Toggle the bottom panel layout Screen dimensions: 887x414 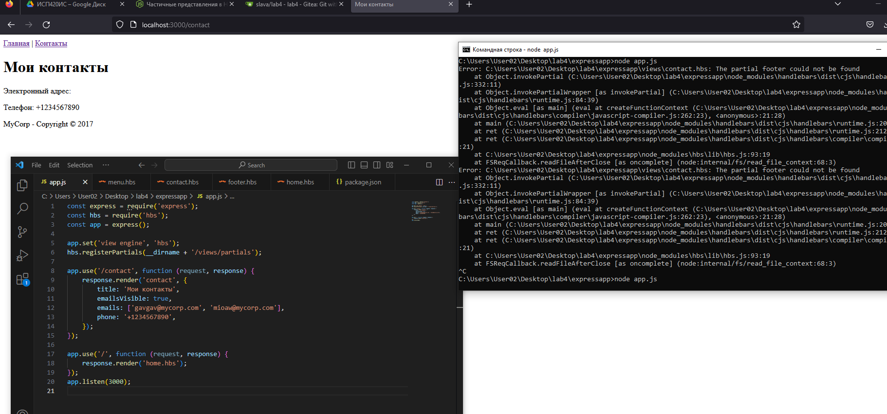pos(364,165)
